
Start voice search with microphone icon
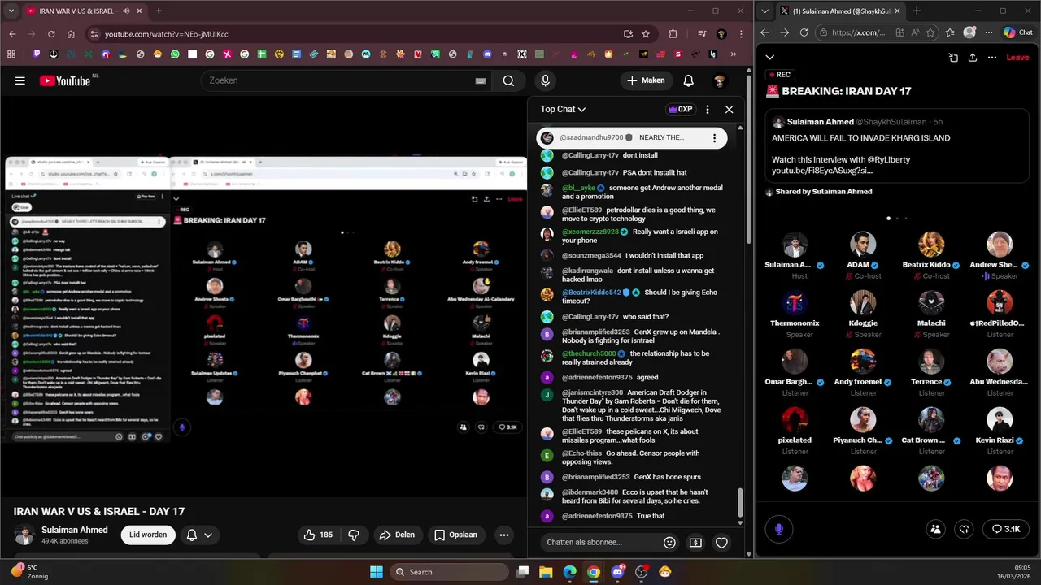tap(545, 80)
